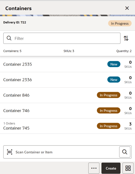The height and width of the screenshot is (174, 135).
Task: Click the grid view icon button
Action: tap(128, 168)
